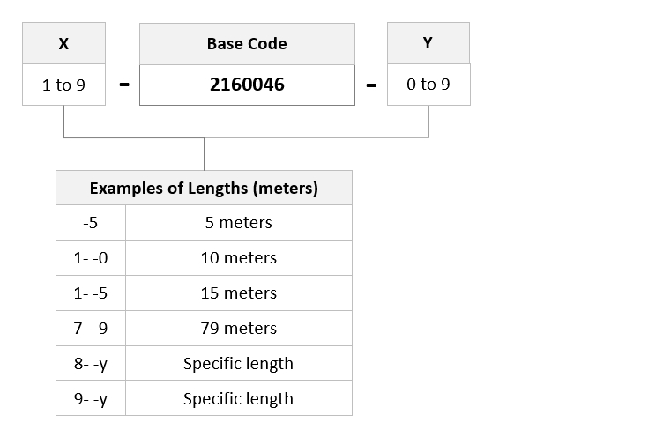
Task: Click the '10 meters' cell
Action: [239, 258]
